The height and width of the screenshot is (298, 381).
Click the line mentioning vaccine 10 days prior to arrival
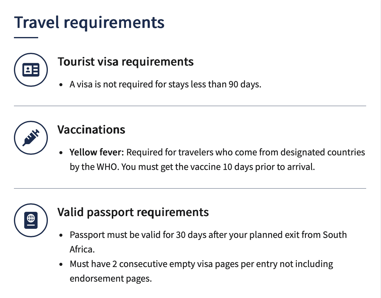click(x=192, y=167)
